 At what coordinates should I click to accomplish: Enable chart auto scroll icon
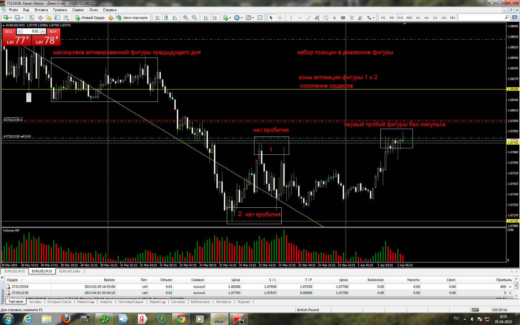click(x=206, y=18)
